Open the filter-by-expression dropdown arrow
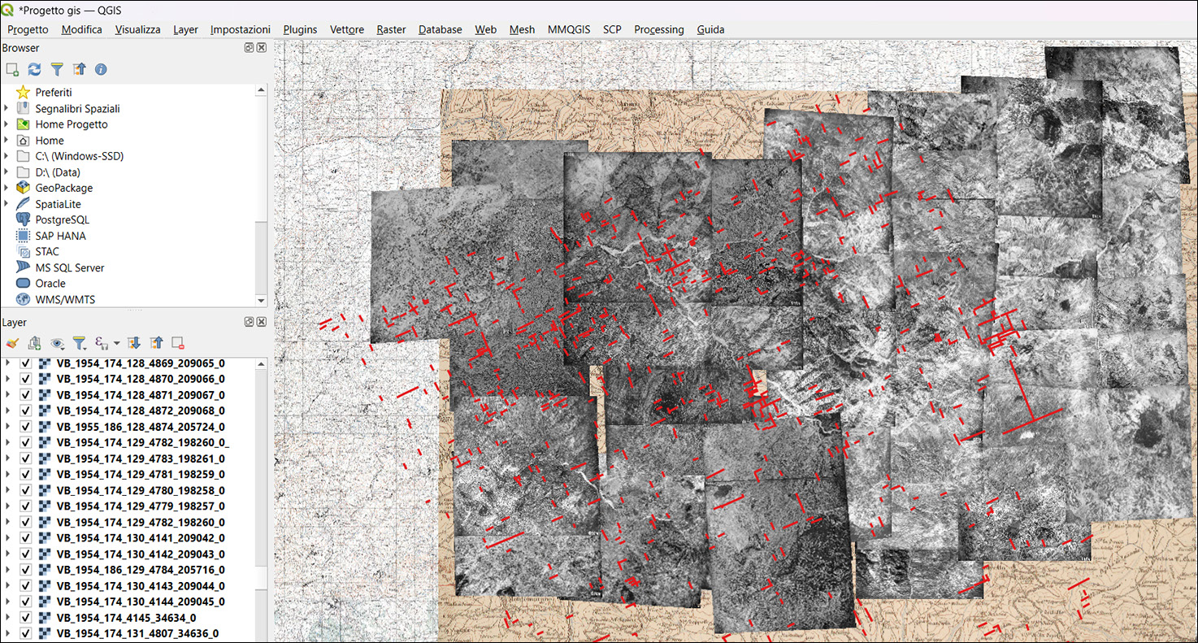 [x=117, y=344]
